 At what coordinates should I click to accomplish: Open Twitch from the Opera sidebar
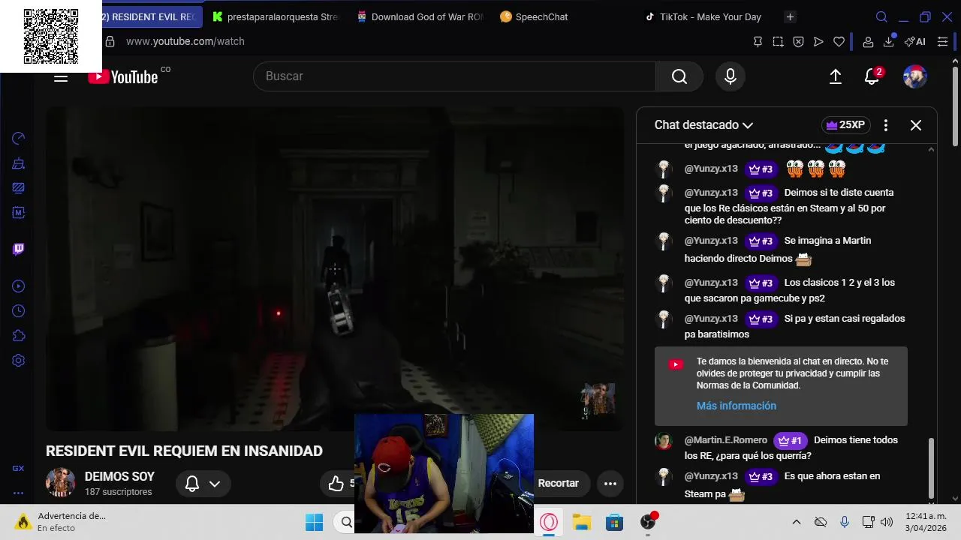(x=19, y=249)
